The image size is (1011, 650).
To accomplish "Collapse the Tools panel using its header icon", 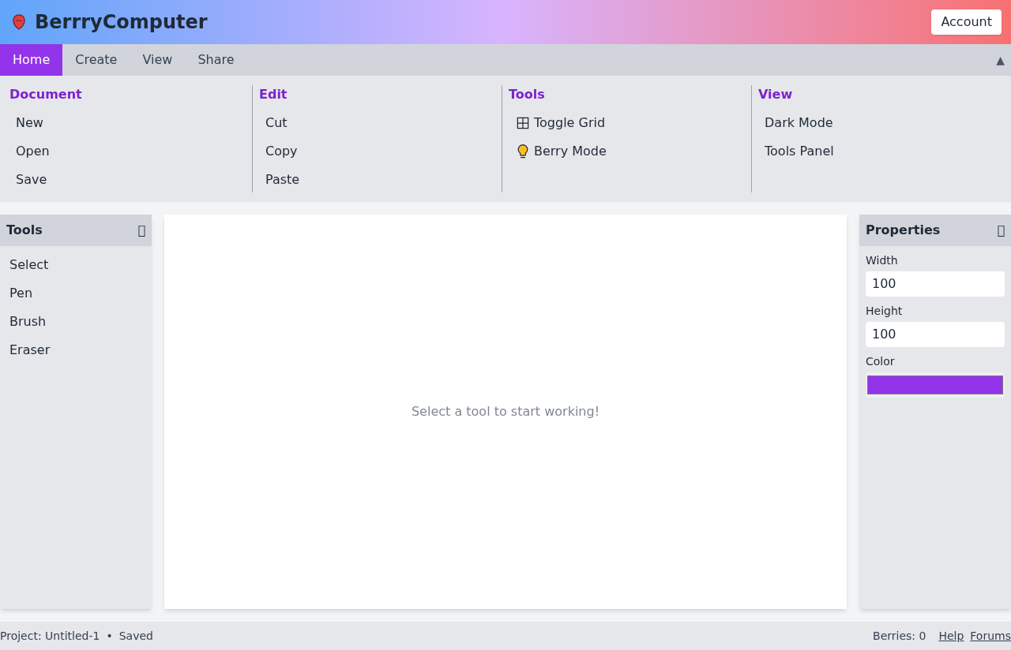I will click(141, 230).
